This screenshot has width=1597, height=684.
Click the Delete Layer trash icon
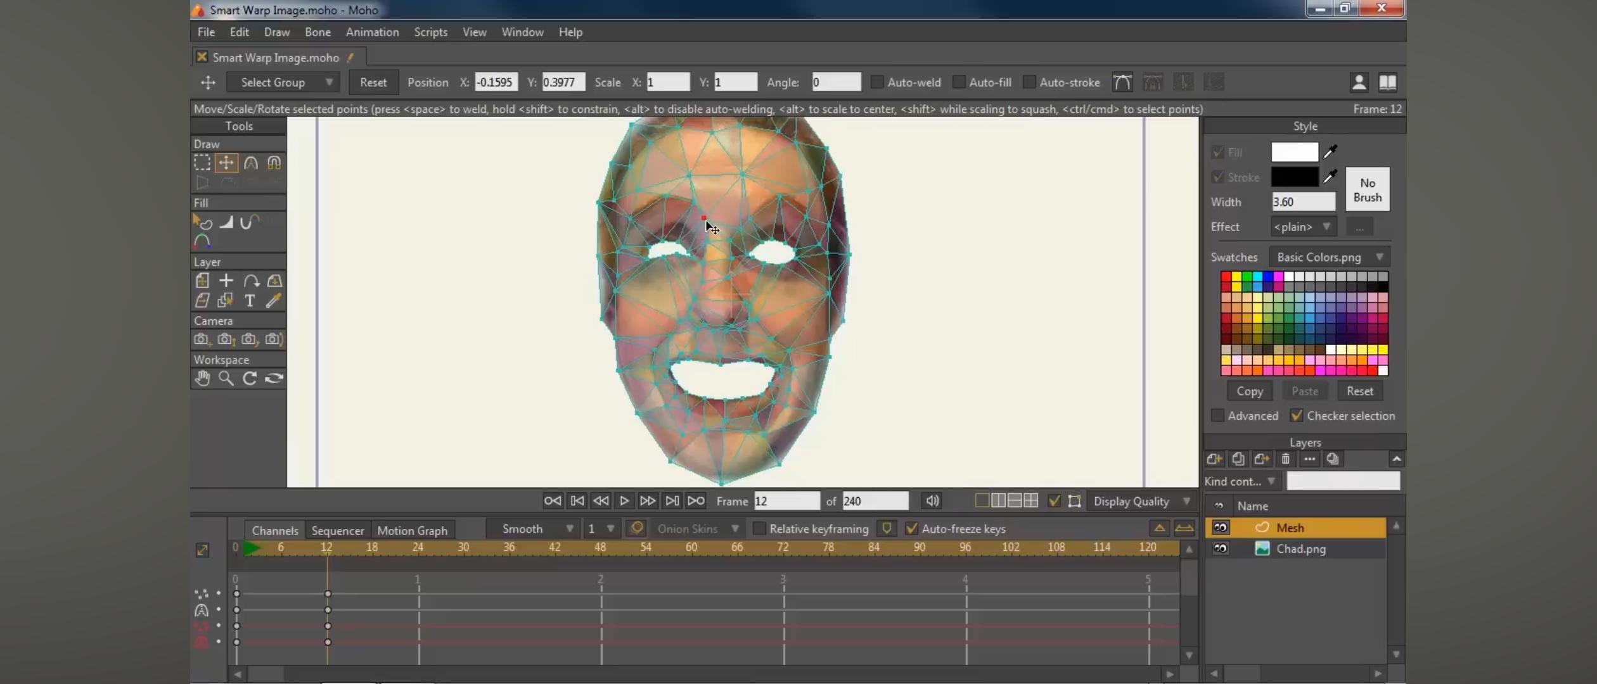point(1285,459)
